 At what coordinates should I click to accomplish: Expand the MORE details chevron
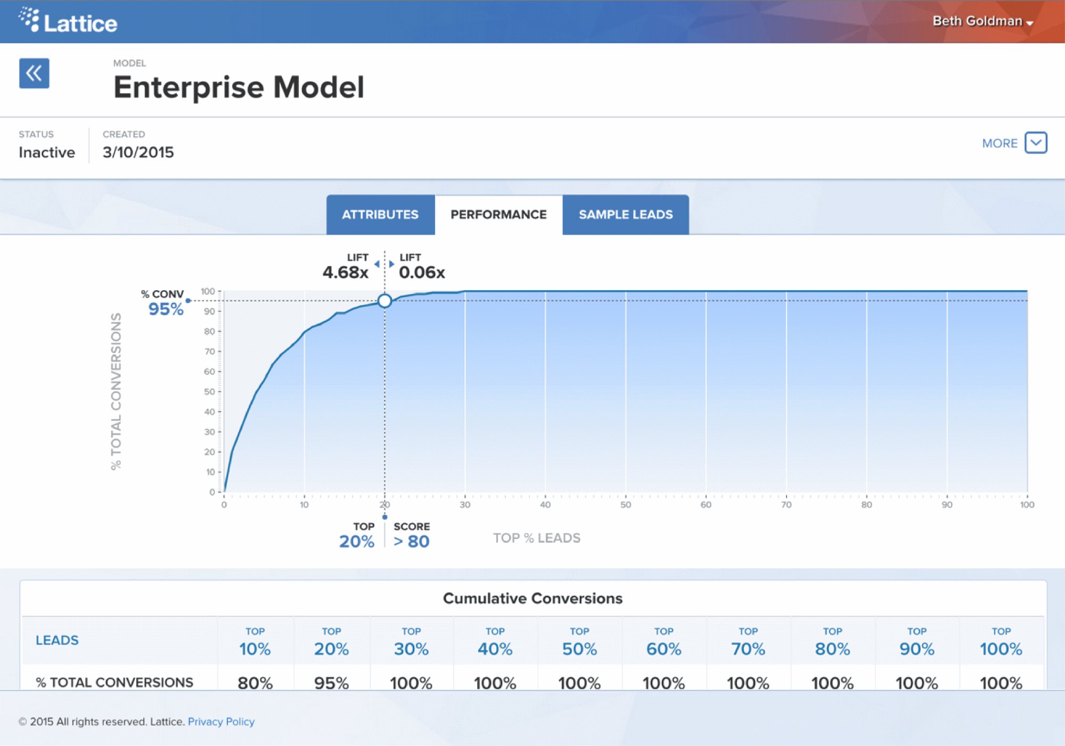1036,143
